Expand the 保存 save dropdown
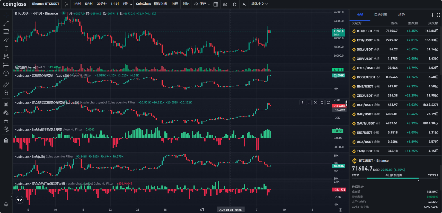 coord(208,4)
